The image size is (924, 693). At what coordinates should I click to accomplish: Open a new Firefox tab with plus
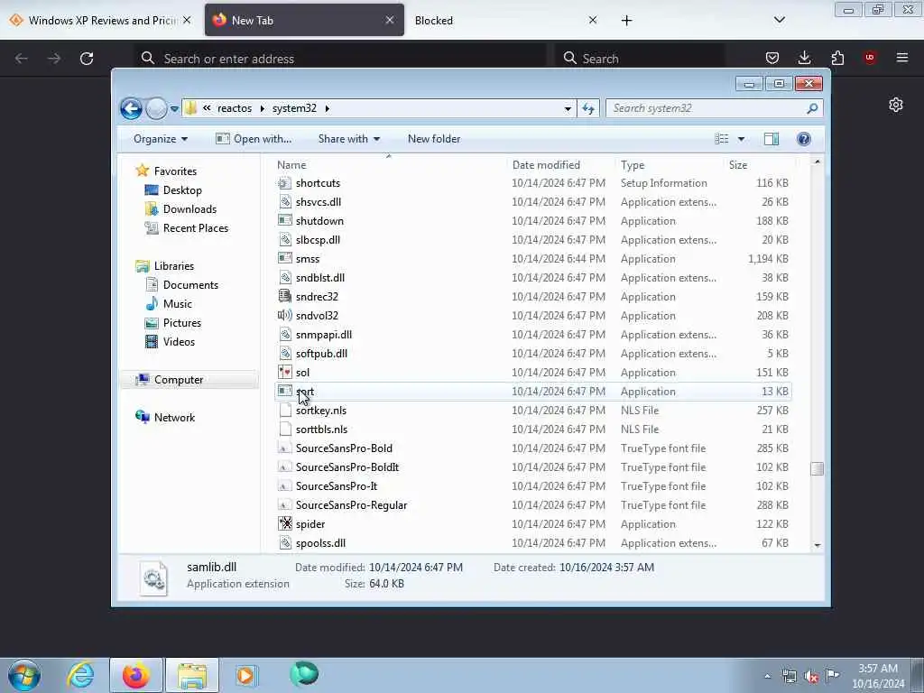[626, 21]
